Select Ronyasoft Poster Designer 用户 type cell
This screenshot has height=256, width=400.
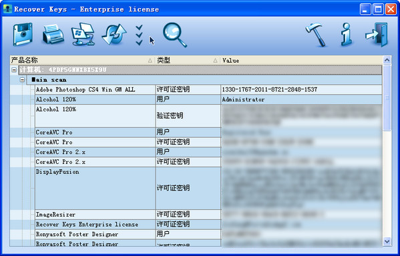[188, 234]
